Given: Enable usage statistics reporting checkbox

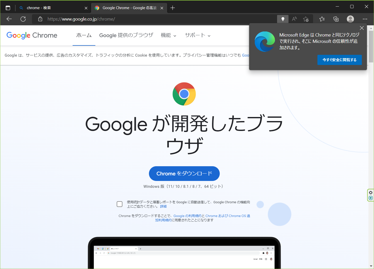Looking at the screenshot, I should pos(120,204).
